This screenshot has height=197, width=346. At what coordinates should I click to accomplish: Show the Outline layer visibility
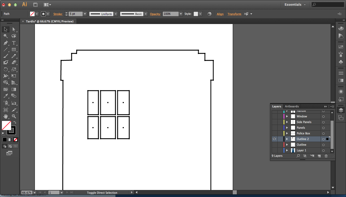(274, 145)
